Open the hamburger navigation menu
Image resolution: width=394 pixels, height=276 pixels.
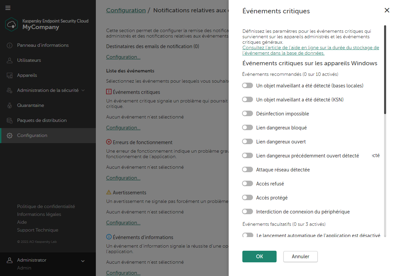pyautogui.click(x=8, y=8)
